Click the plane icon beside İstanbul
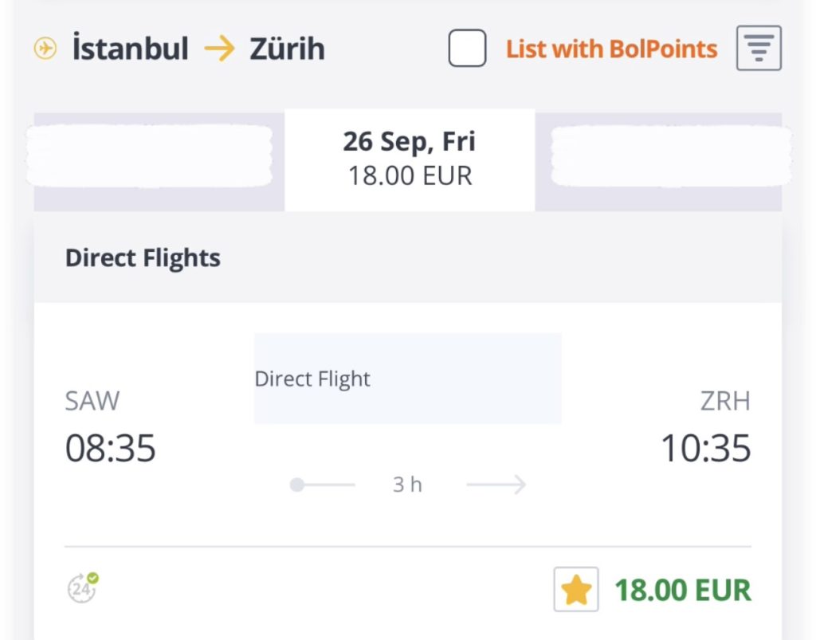 coord(45,49)
